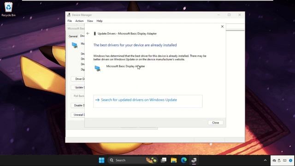
Task: Click the search highlight graphic in taskbar search
Action: pos(151,160)
